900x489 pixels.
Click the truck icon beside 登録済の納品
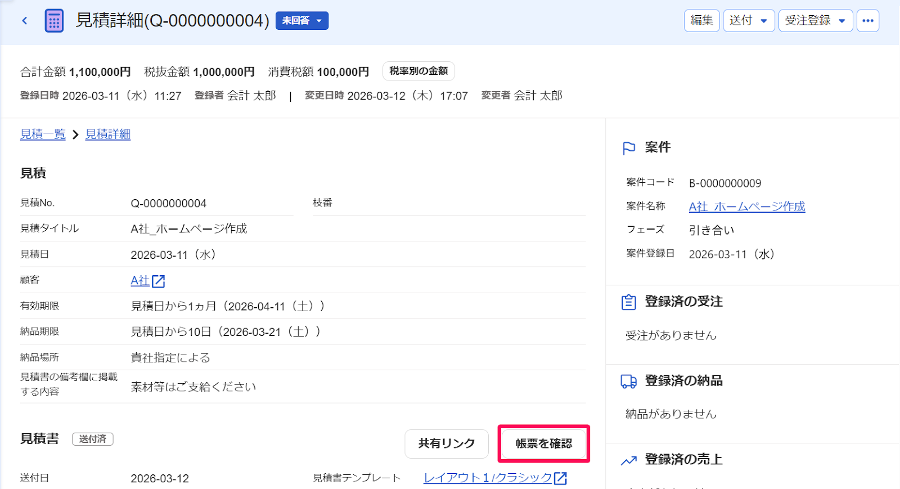[x=629, y=382]
